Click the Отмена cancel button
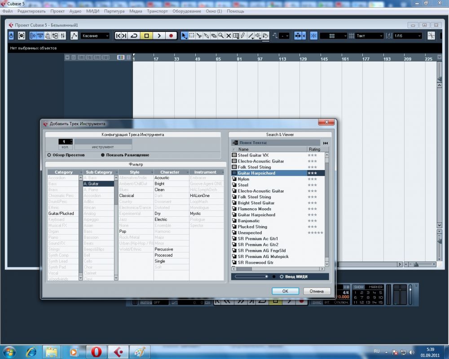The image size is (449, 359). tap(317, 291)
